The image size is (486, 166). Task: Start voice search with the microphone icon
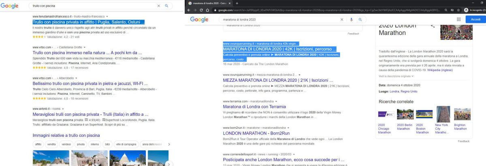tap(351, 19)
